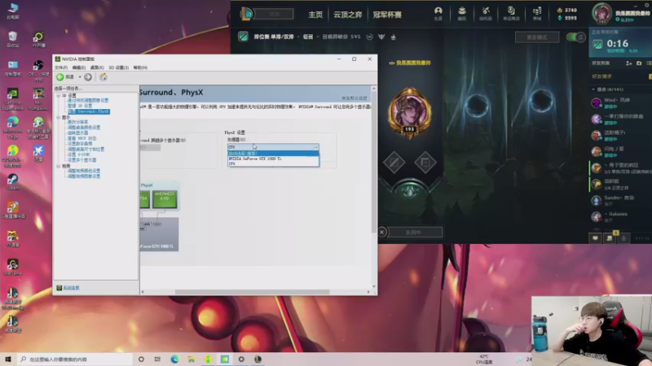652x366 pixels.
Task: Click the horizontal scrollbar in NVIDIA panel
Action: pyautogui.click(x=252, y=292)
